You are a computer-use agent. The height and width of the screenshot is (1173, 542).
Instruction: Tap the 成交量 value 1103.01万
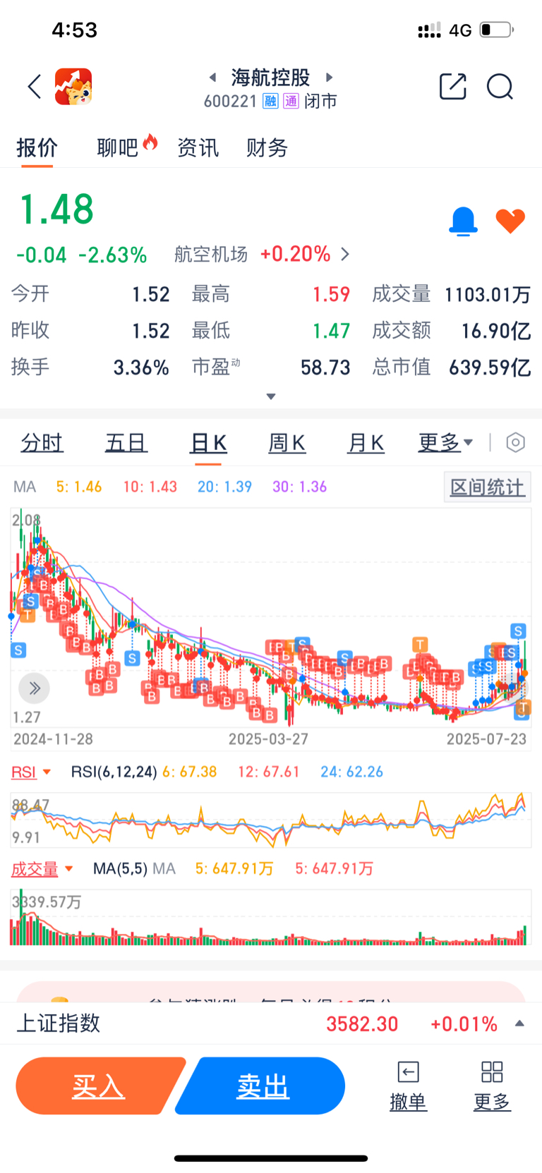tap(487, 294)
